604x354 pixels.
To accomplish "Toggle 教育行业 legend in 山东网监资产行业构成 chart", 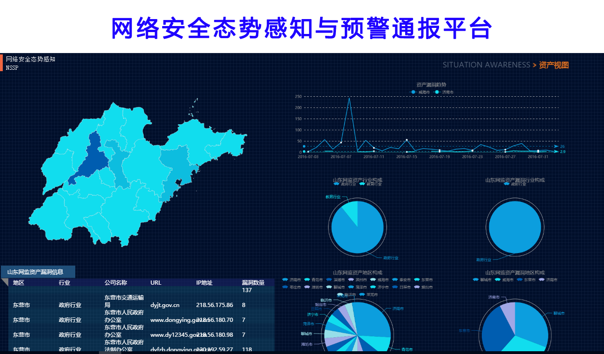I will click(370, 184).
